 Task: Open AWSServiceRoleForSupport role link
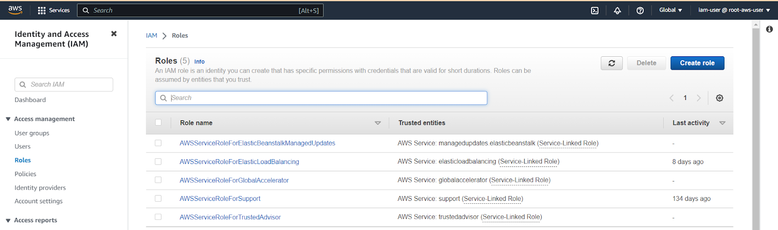pos(220,198)
